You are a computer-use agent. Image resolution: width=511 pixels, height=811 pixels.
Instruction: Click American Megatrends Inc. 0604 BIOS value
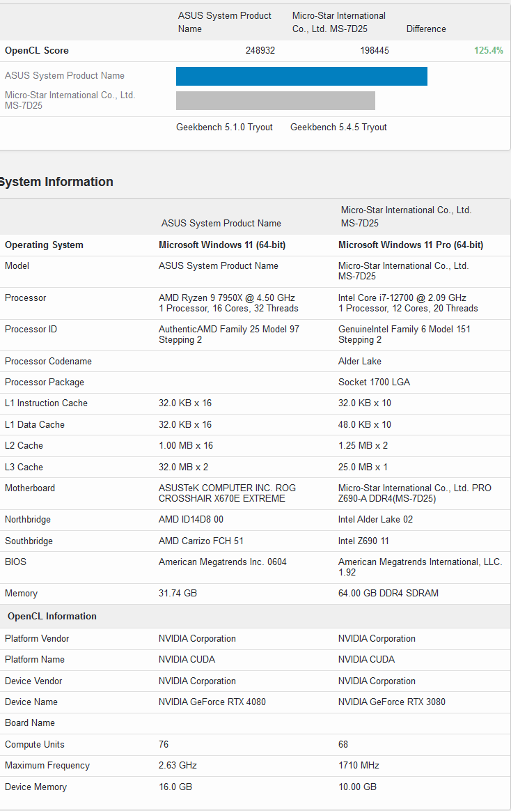coord(223,562)
